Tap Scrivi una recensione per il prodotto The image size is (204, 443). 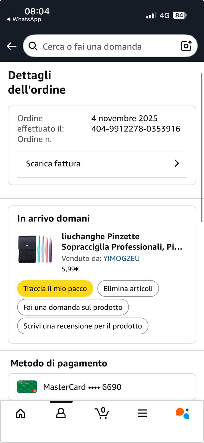tap(83, 326)
